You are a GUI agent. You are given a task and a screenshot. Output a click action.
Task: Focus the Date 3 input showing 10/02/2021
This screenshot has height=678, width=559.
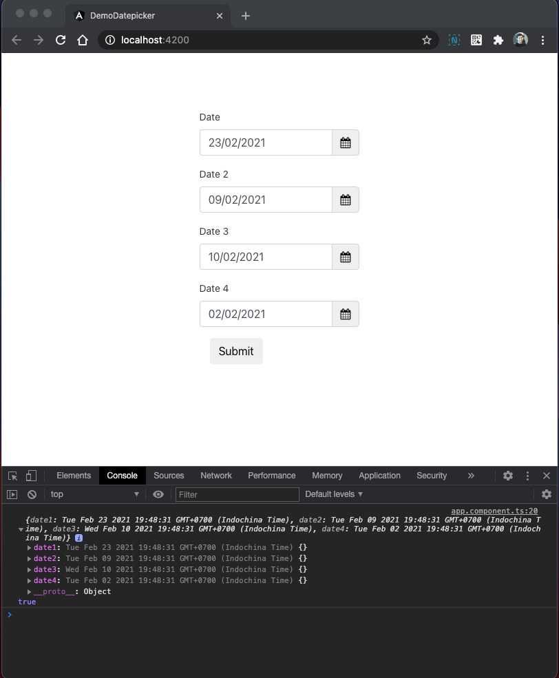click(x=266, y=257)
